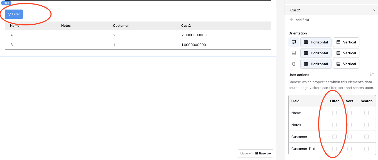This screenshot has width=378, height=160.
Task: Click the Customer-Text field label
Action: [x=303, y=149]
